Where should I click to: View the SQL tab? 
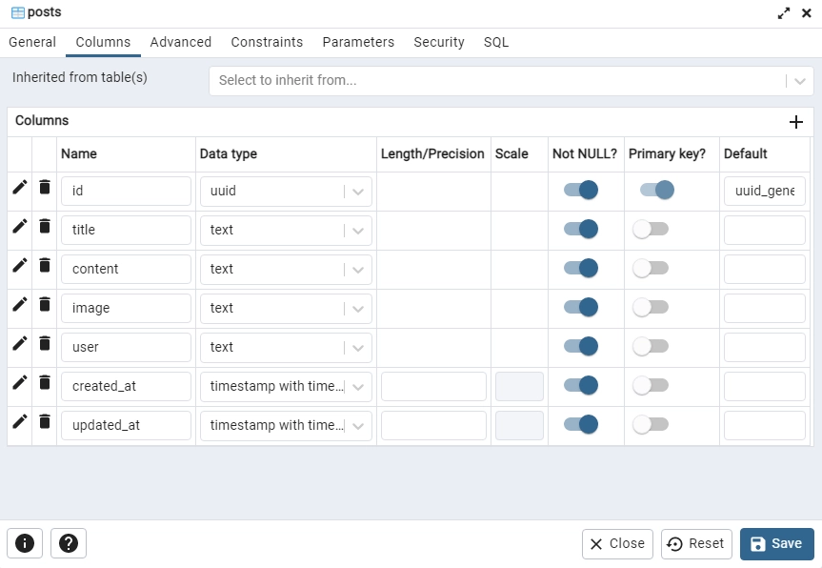pos(496,42)
